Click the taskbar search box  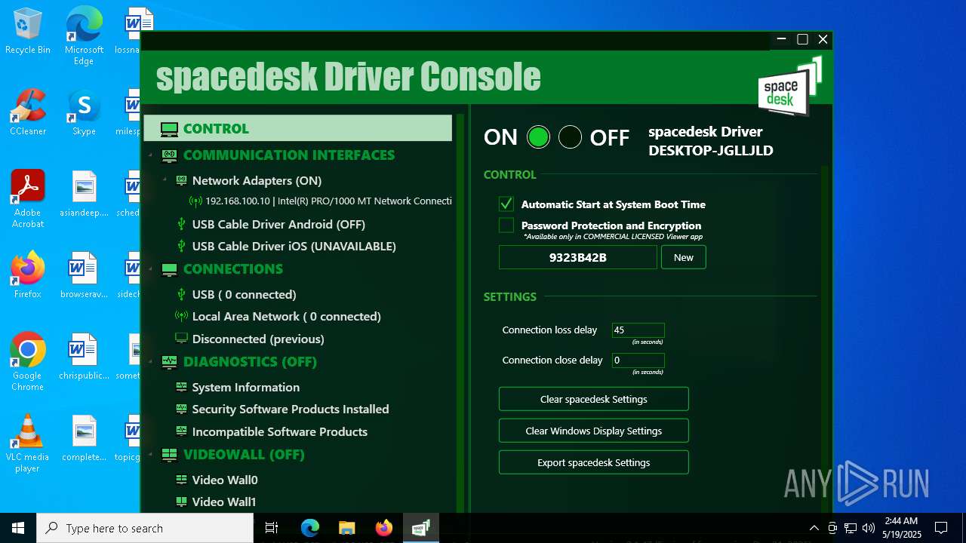click(145, 528)
